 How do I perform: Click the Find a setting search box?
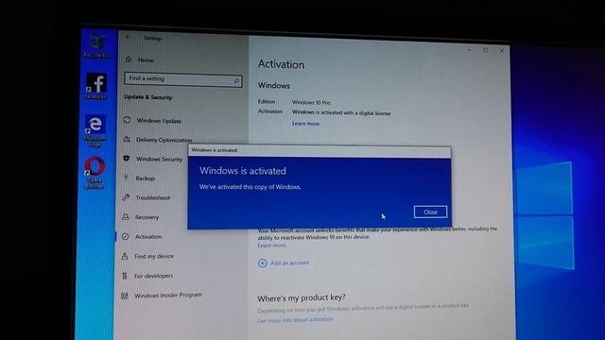pos(183,79)
